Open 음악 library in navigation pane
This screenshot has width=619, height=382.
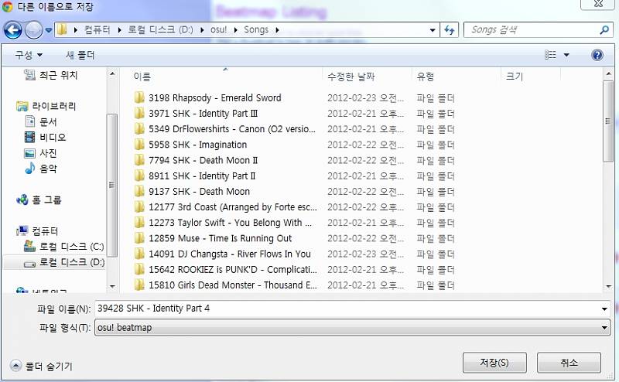[48, 168]
